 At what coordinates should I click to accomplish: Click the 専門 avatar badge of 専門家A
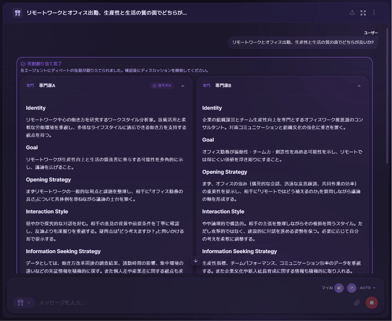[30, 86]
